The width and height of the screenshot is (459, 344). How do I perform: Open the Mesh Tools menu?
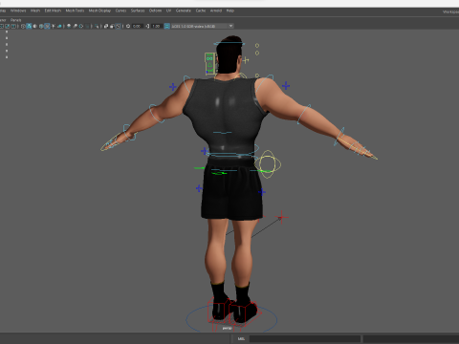pyautogui.click(x=75, y=11)
